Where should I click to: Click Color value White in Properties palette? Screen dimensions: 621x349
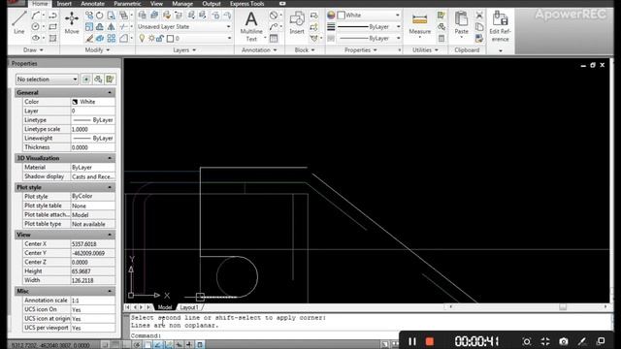pyautogui.click(x=93, y=102)
